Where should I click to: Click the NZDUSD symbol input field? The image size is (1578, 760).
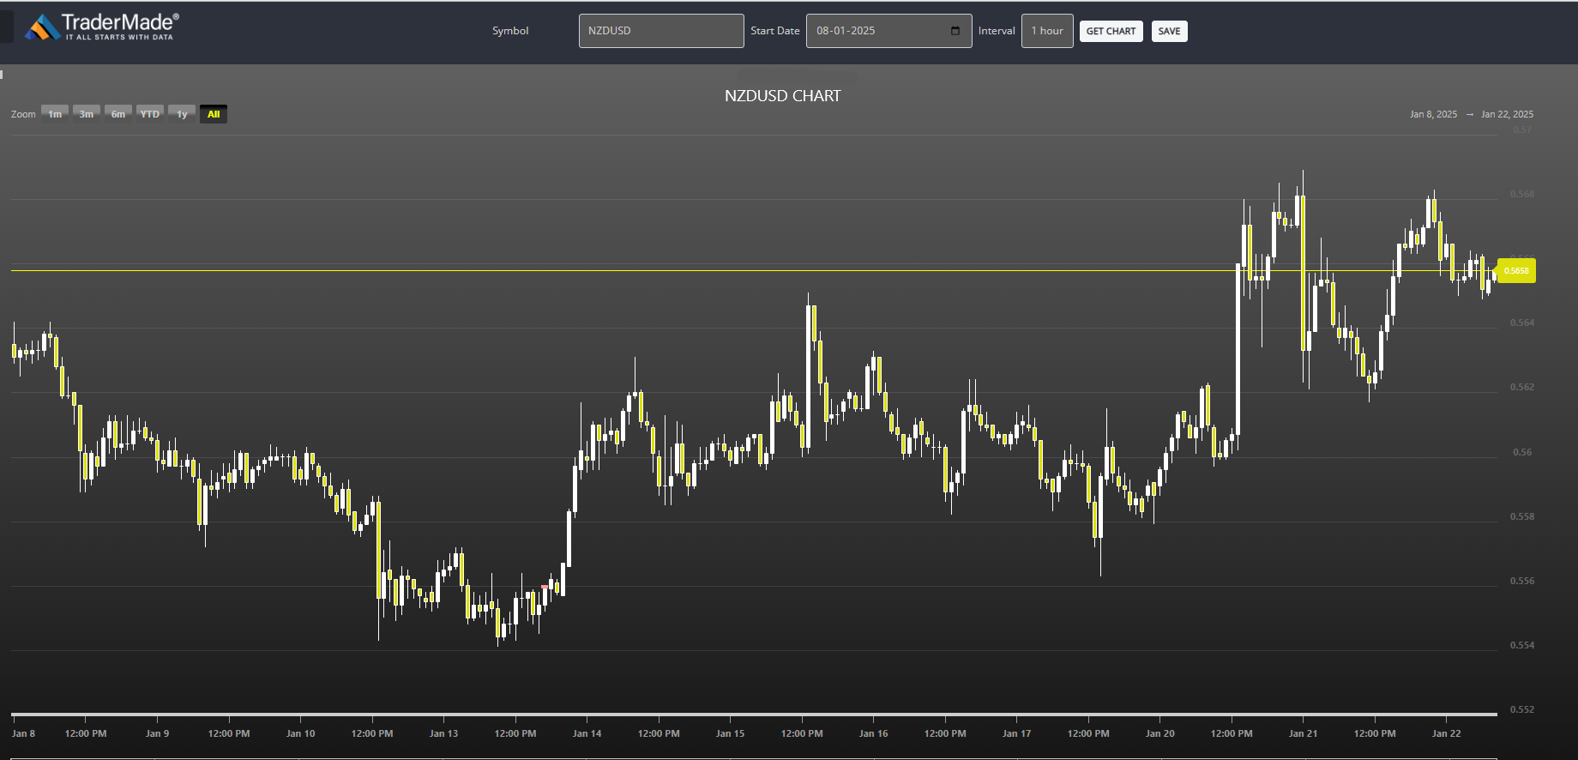[x=661, y=31]
